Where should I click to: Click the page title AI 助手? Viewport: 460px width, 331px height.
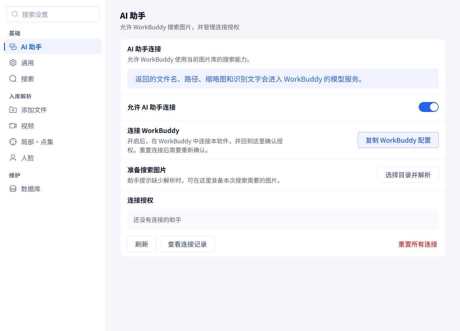tap(133, 16)
